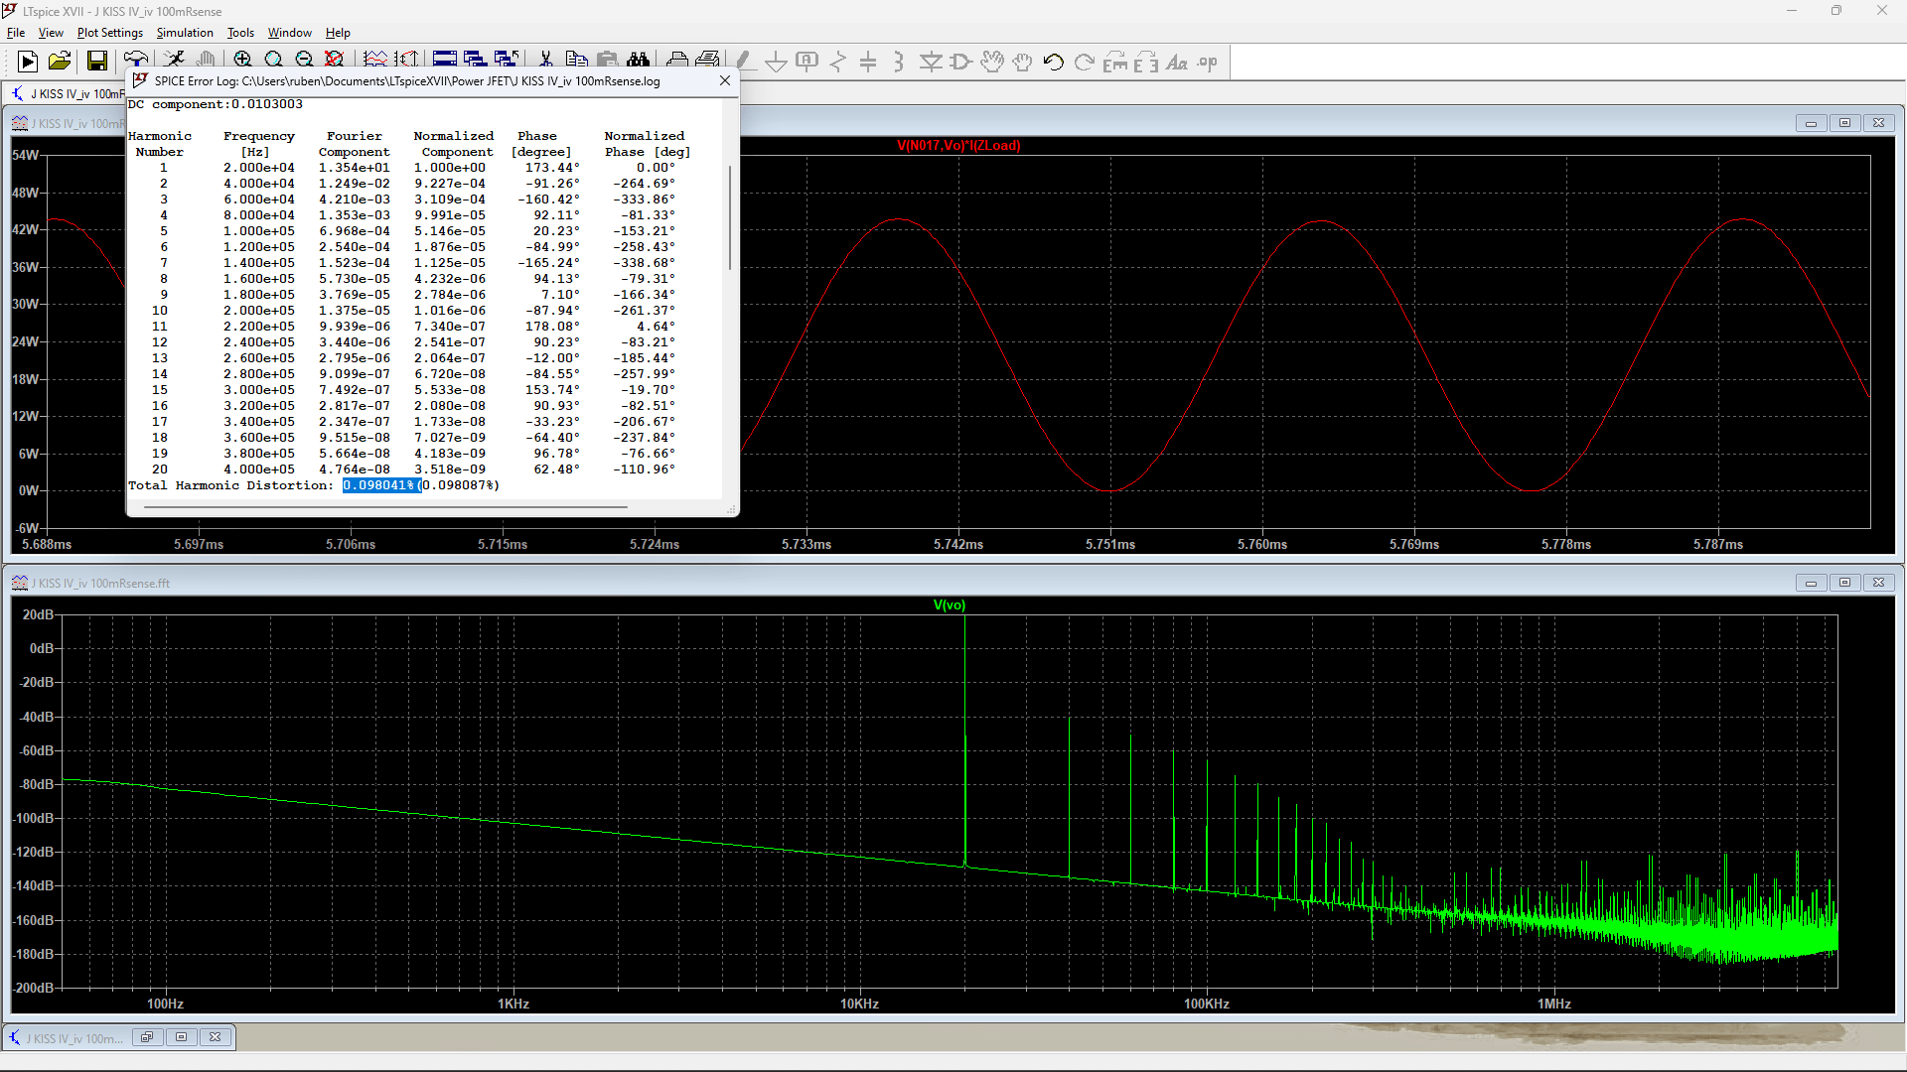Image resolution: width=1907 pixels, height=1072 pixels.
Task: Click the Redo arrow icon
Action: coord(1085,62)
